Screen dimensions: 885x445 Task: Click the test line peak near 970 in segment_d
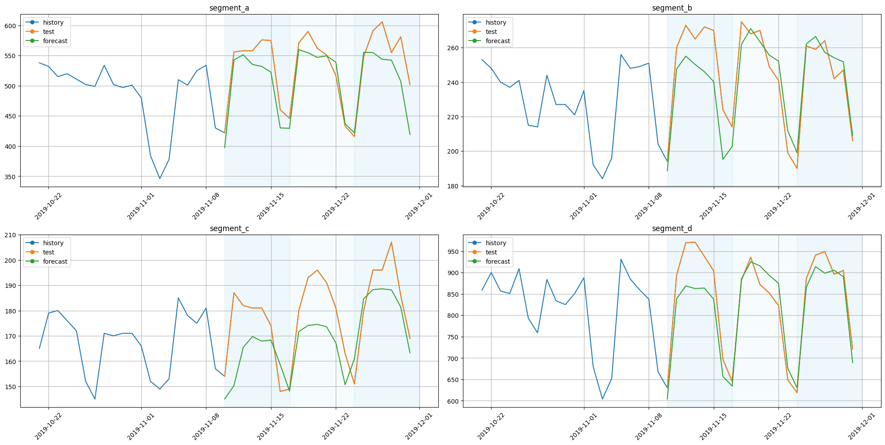694,242
